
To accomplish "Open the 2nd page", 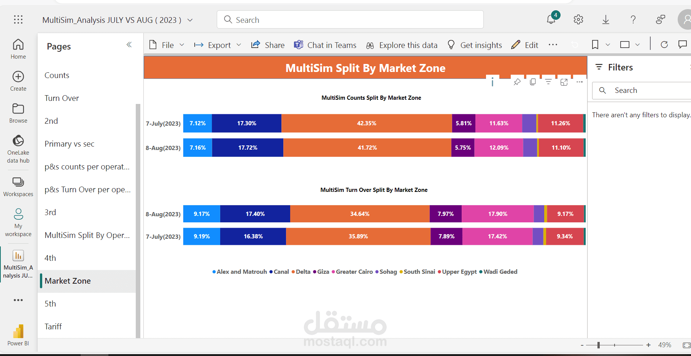I will click(87, 121).
